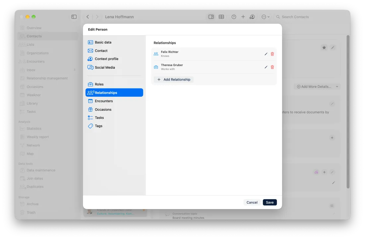The image size is (365, 239).
Task: Open the Context profile section
Action: click(x=114, y=59)
